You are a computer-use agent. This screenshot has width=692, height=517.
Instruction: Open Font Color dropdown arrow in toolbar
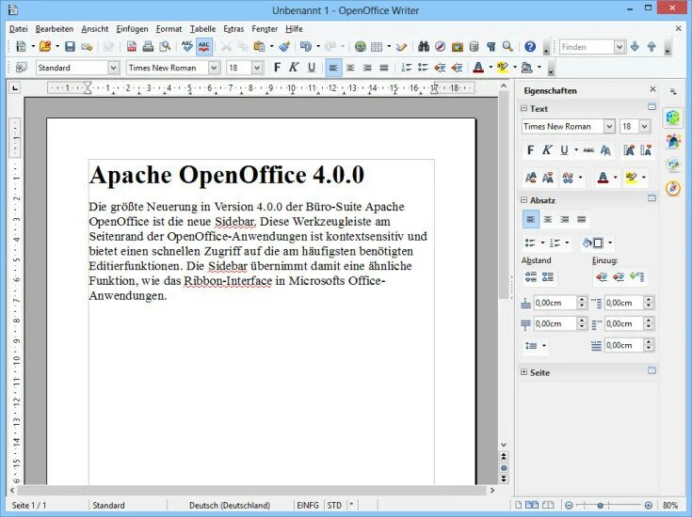[491, 68]
